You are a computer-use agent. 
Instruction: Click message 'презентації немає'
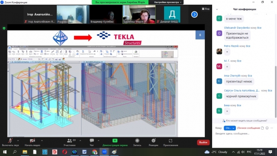[239, 81]
